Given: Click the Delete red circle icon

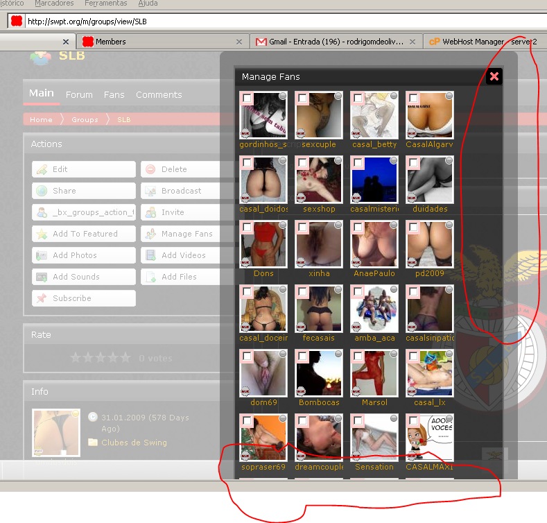Looking at the screenshot, I should coord(150,169).
